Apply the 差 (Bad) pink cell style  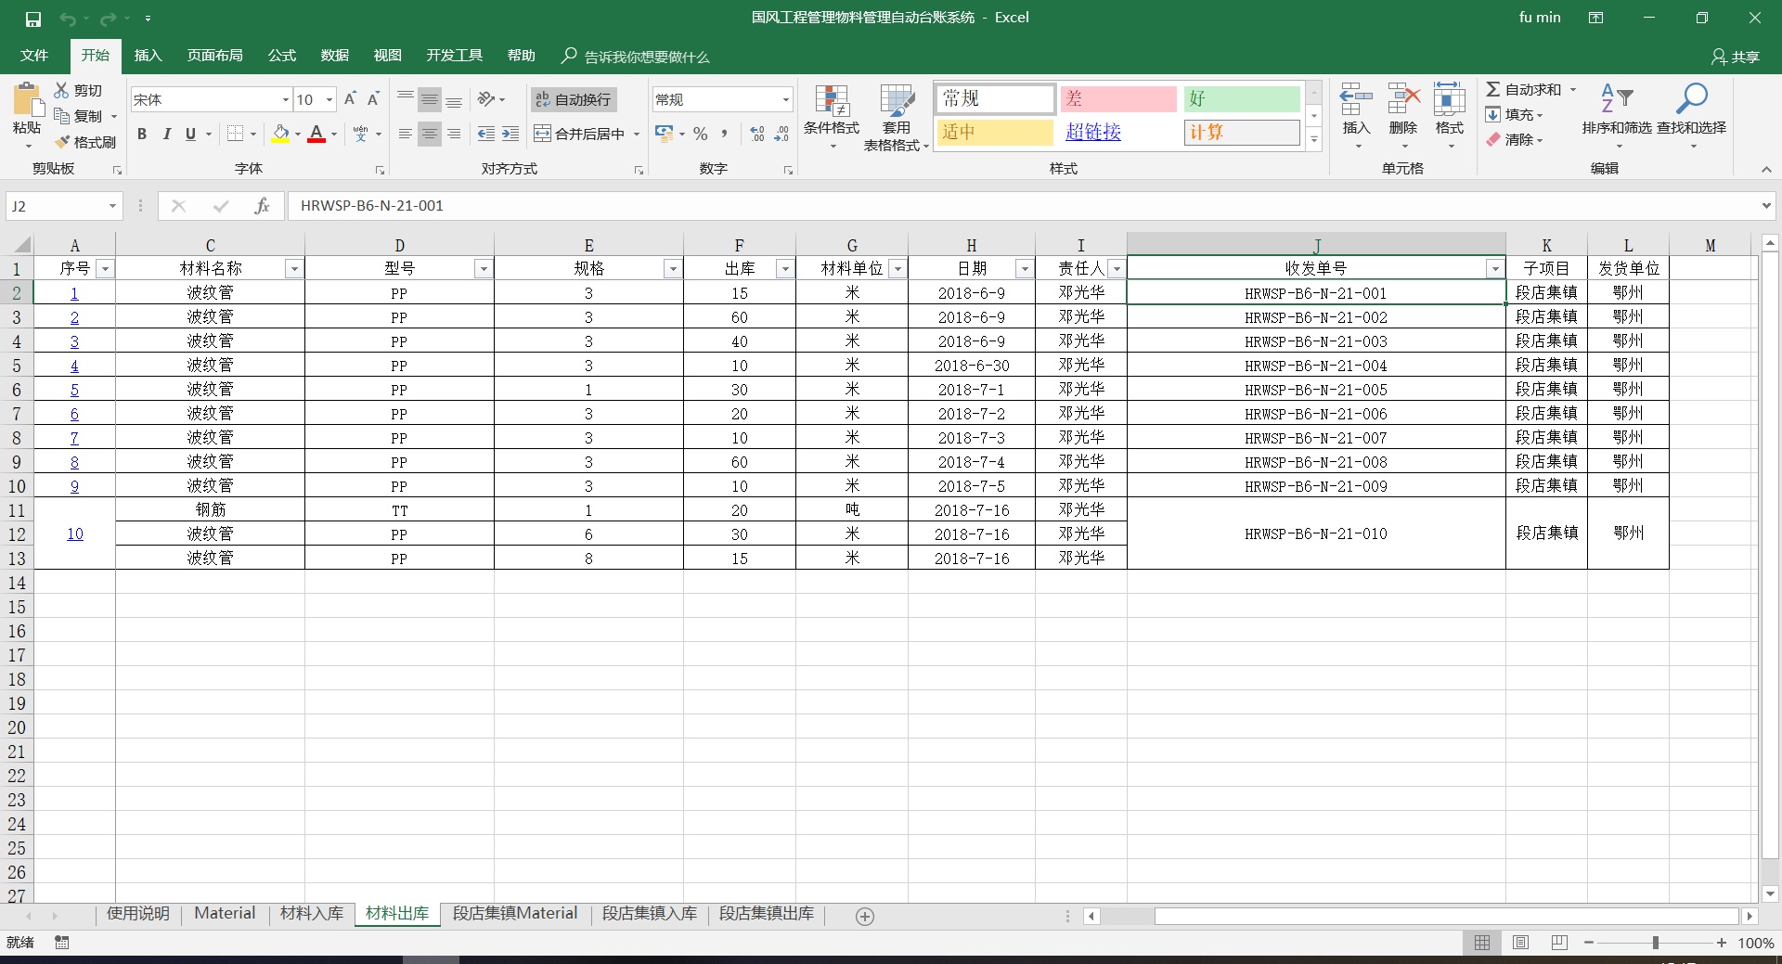click(1117, 98)
